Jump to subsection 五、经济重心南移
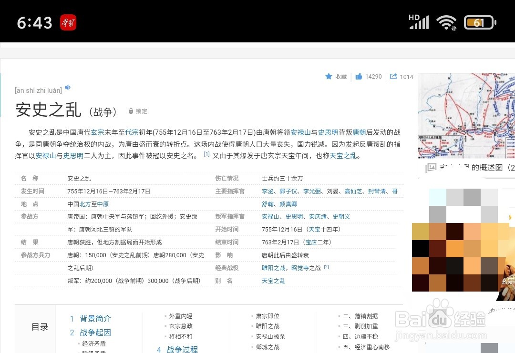The image size is (515, 353). [366, 347]
